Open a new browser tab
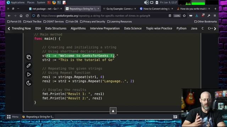This screenshot has width=227, height=127. click(215, 9)
